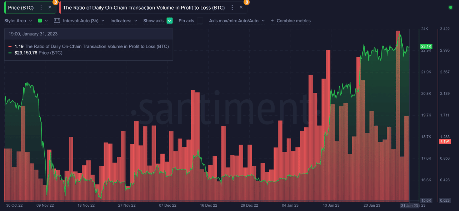This screenshot has width=459, height=211.
Task: Click the Combine metrics button
Action: 293,21
